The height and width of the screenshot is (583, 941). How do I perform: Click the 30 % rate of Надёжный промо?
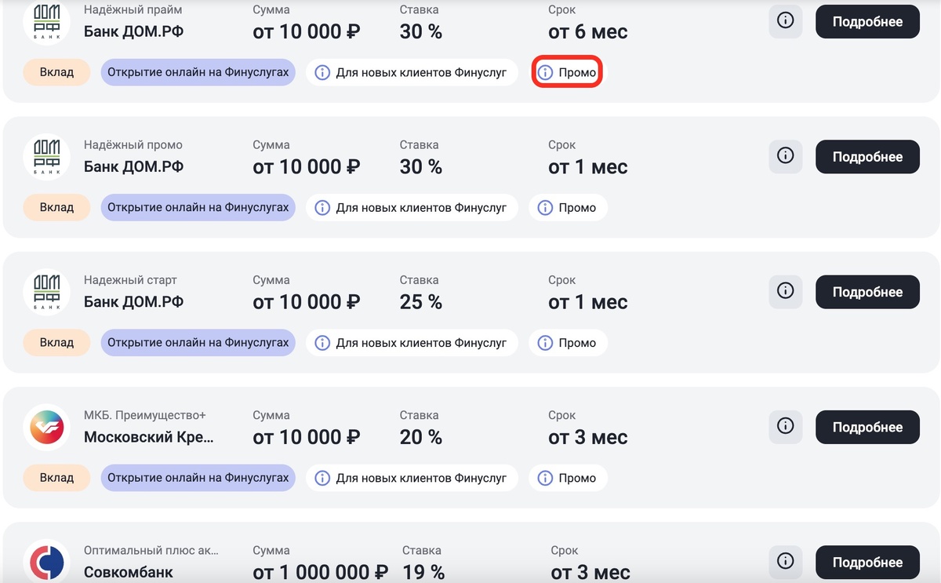coord(421,167)
